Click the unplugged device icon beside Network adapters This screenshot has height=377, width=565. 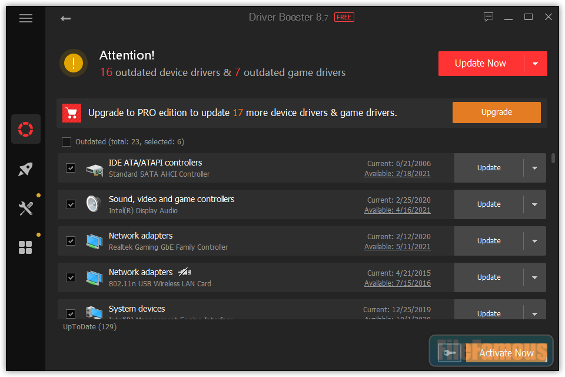[x=184, y=272]
